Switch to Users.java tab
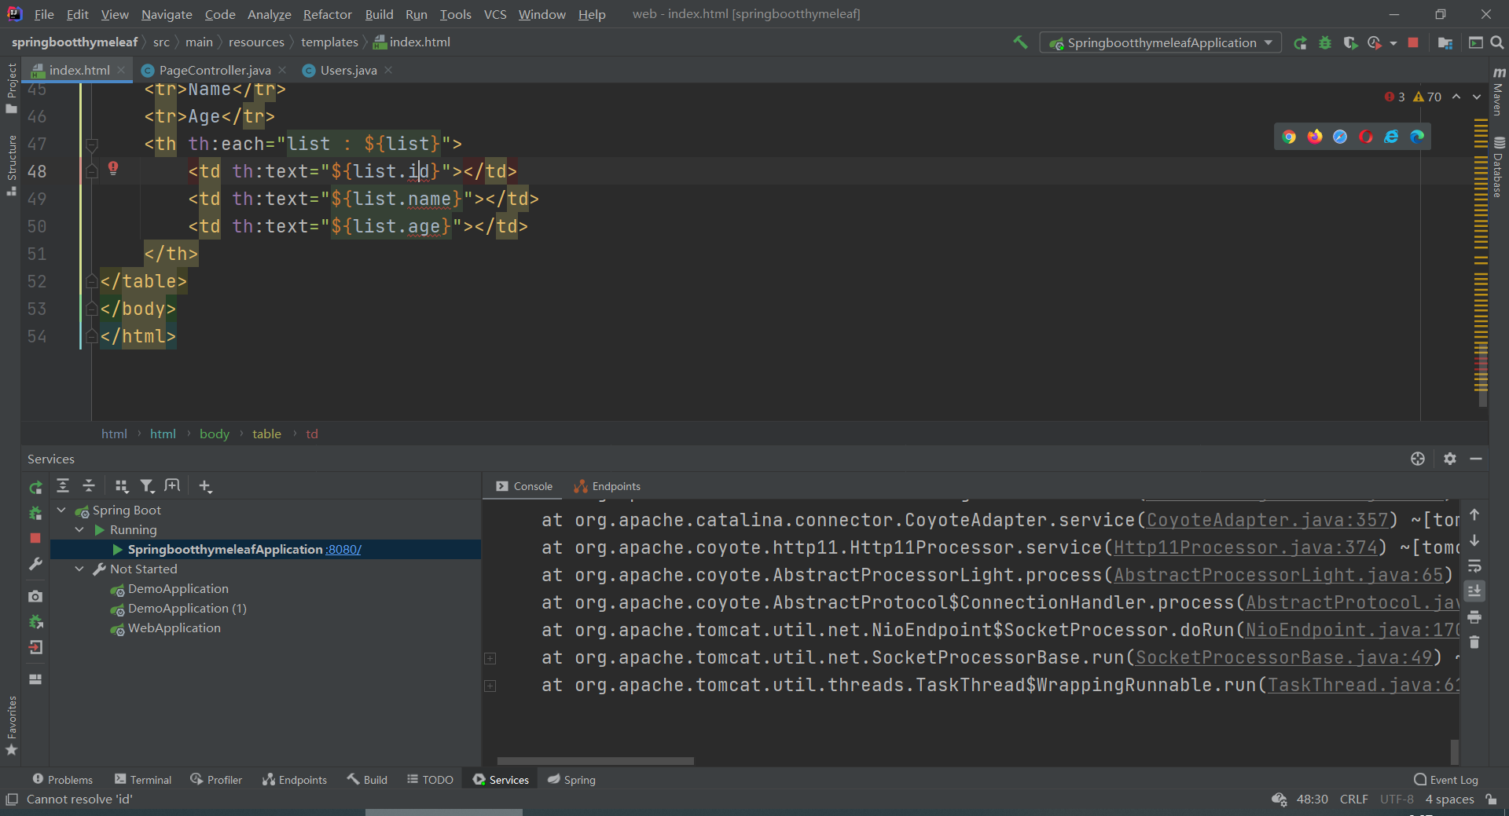Screen dimensions: 1509x816 click(x=348, y=71)
